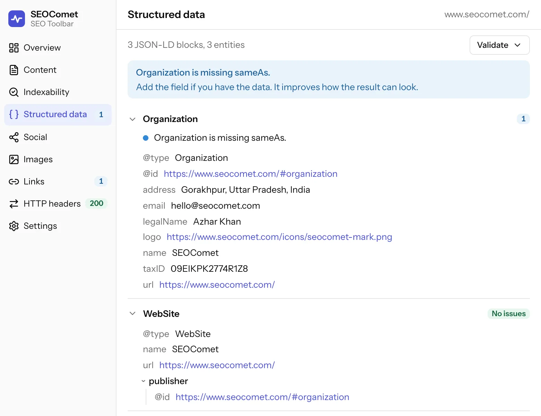Open the Images section
This screenshot has width=541, height=416.
[x=58, y=159]
